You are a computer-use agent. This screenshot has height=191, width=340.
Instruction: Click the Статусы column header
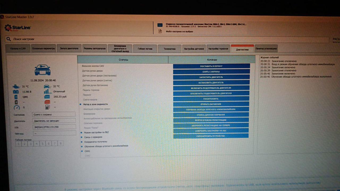tap(123, 60)
